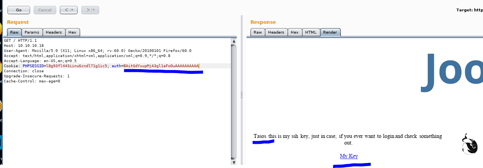Viewport: 483px width, 168px height.
Task: Click the My Key link
Action: [349, 156]
